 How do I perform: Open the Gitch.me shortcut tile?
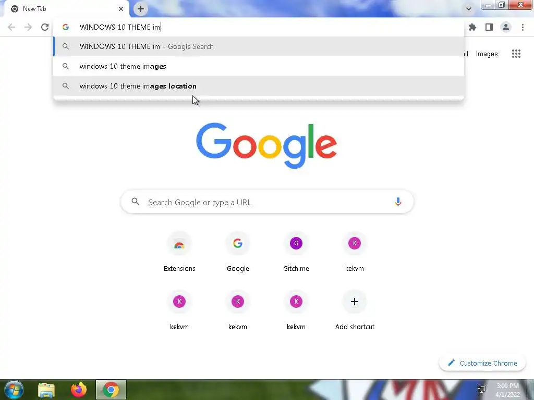click(x=296, y=252)
